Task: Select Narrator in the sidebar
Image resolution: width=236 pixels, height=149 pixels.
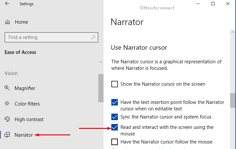Action: (24, 135)
